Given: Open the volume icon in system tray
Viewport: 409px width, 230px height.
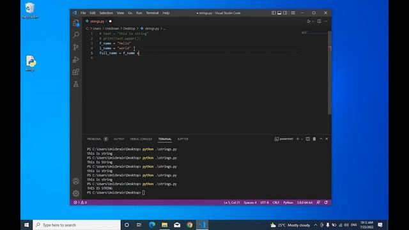Looking at the screenshot, I should click(x=346, y=225).
